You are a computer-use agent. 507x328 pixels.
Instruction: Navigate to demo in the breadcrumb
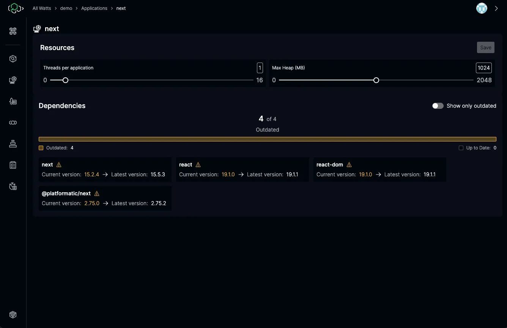[66, 8]
